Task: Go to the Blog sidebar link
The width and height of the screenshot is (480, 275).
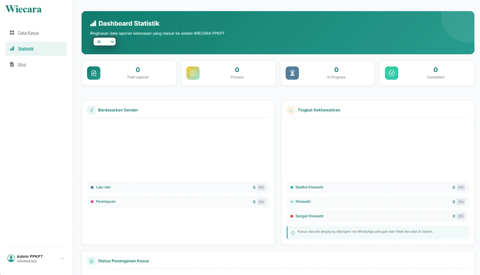Action: pos(22,65)
